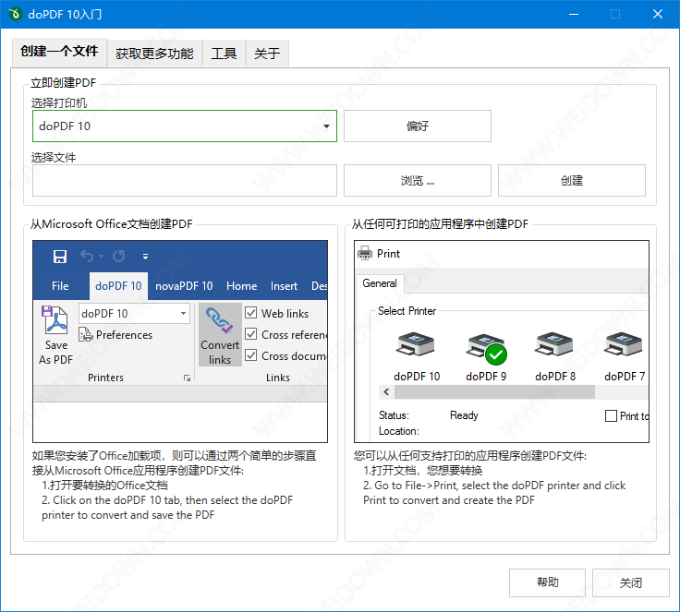Select the doPDF 10 printer icon

(x=416, y=348)
